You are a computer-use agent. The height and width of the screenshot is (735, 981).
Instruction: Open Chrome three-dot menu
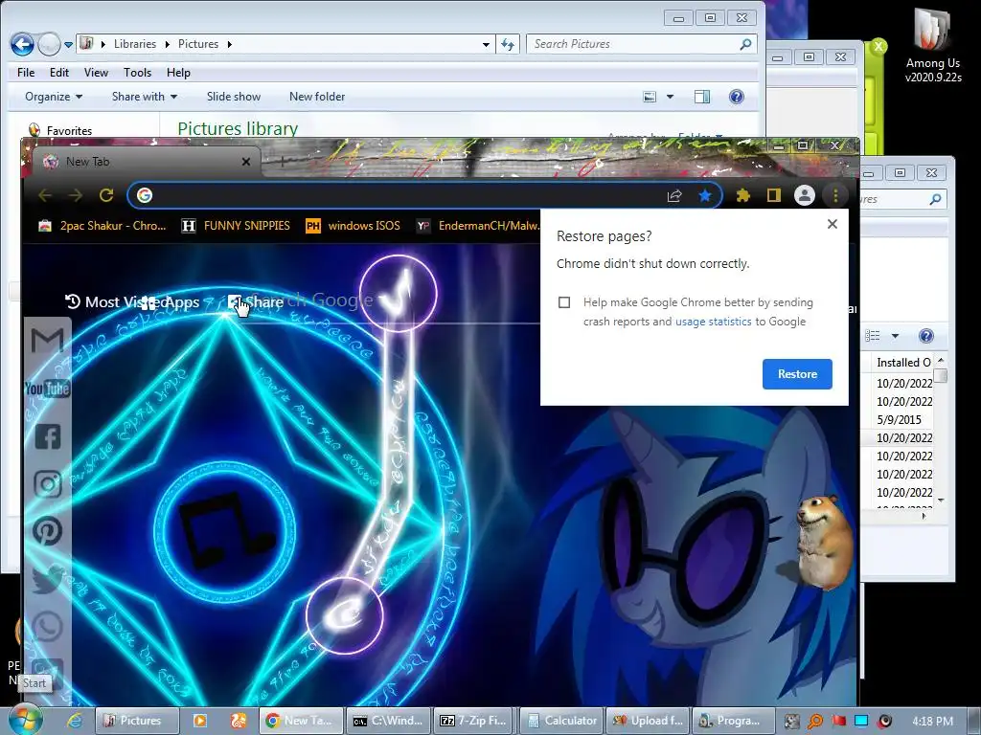click(x=835, y=195)
